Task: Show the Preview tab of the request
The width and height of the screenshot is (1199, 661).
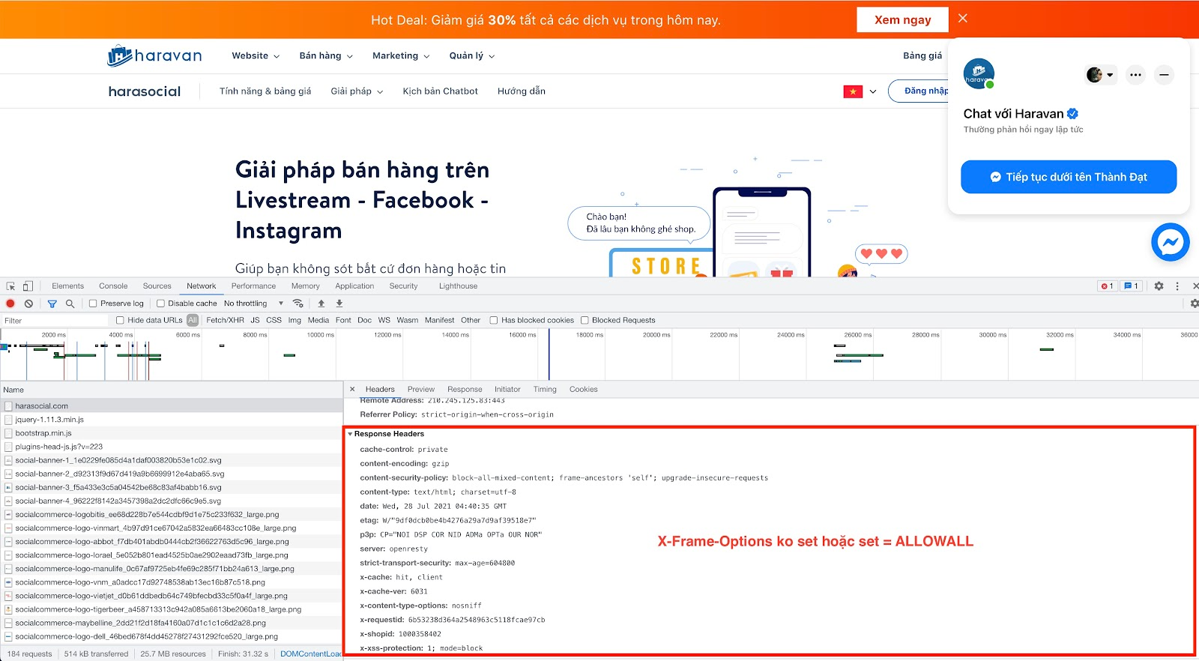Action: [x=421, y=390]
